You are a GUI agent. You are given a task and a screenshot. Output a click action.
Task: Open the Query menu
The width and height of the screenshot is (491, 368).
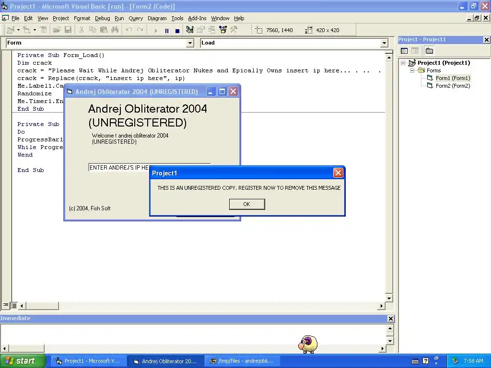click(x=136, y=18)
